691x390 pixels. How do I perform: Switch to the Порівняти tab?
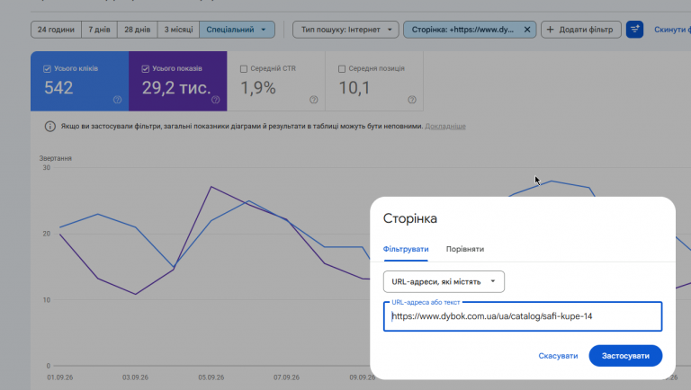pyautogui.click(x=465, y=249)
